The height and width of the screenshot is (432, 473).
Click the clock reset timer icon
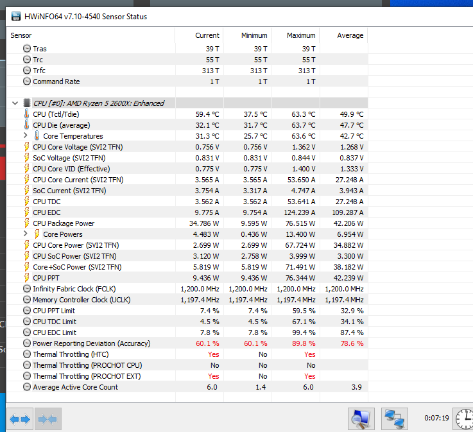click(464, 419)
